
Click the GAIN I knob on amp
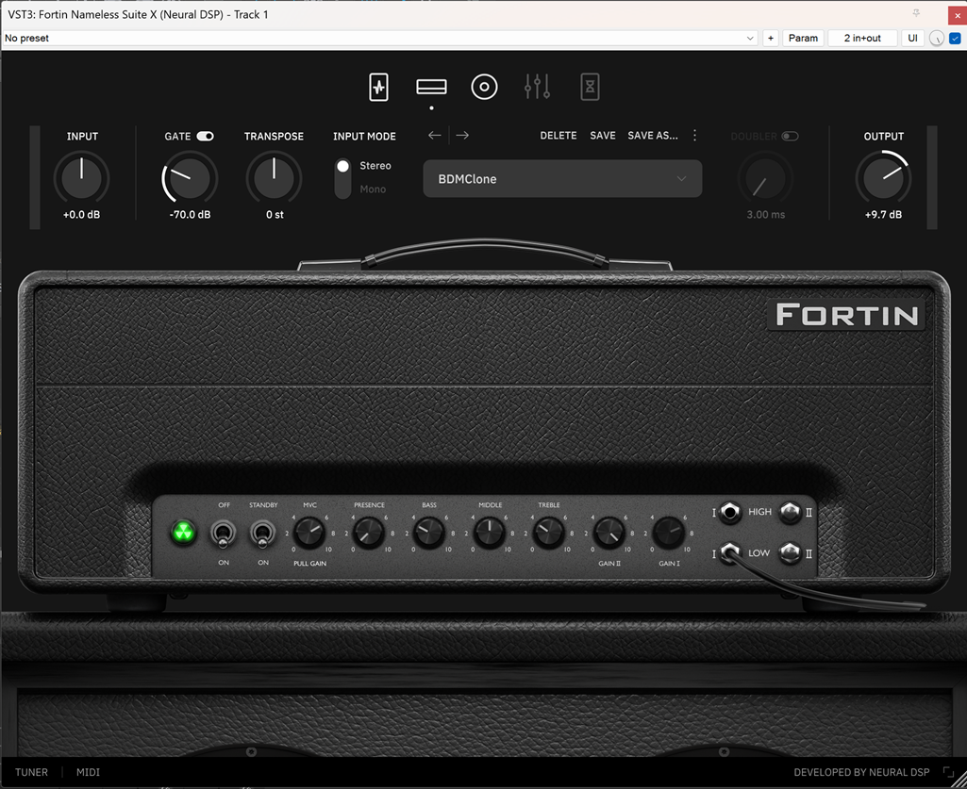pyautogui.click(x=669, y=533)
